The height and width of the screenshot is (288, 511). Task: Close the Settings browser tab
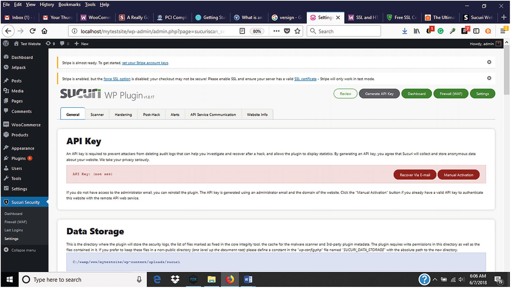338,17
